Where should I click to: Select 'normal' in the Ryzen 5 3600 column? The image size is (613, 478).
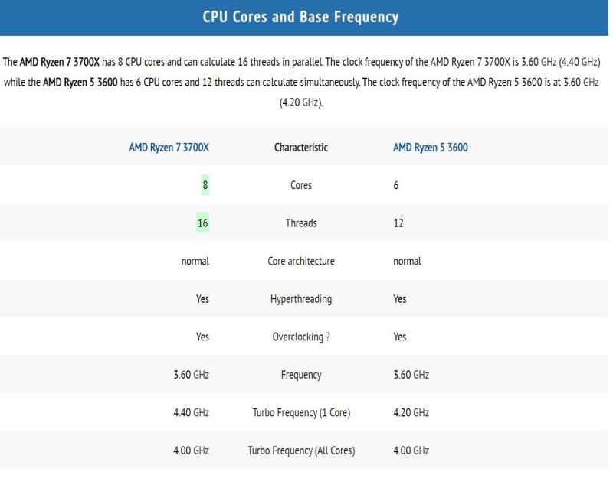407,261
